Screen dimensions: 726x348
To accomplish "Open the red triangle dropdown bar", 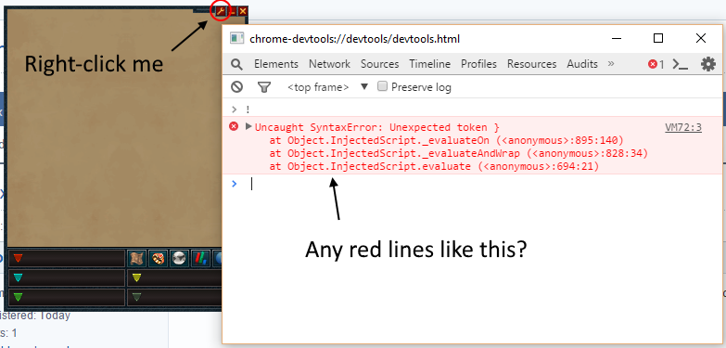I will tap(67, 259).
